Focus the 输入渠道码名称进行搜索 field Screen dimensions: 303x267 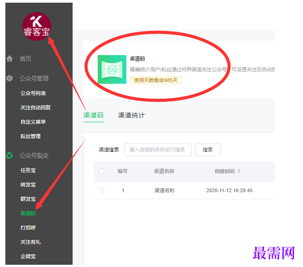coord(158,150)
